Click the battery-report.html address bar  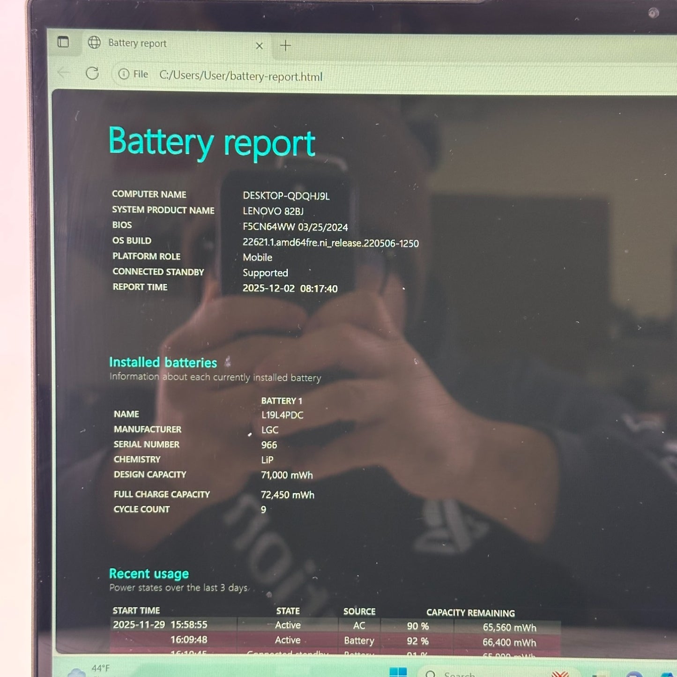pyautogui.click(x=241, y=76)
